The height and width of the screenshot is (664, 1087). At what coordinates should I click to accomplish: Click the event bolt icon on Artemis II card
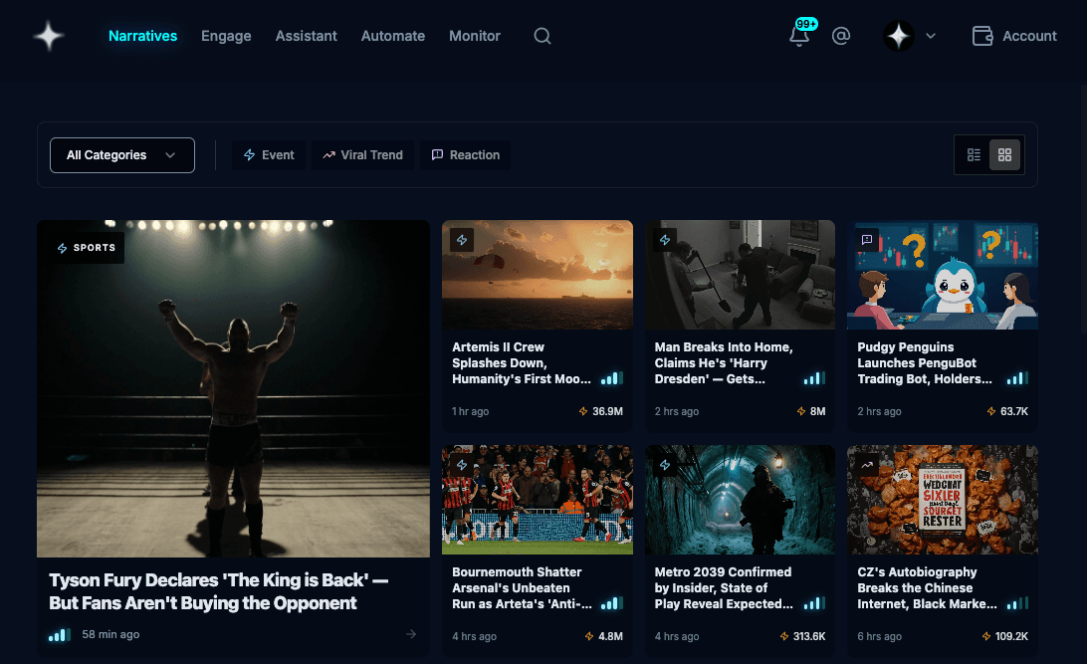(462, 240)
